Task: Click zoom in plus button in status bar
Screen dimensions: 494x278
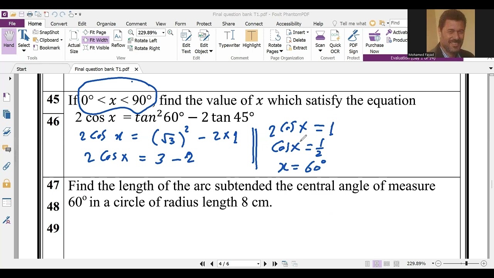Action: tap(484, 264)
